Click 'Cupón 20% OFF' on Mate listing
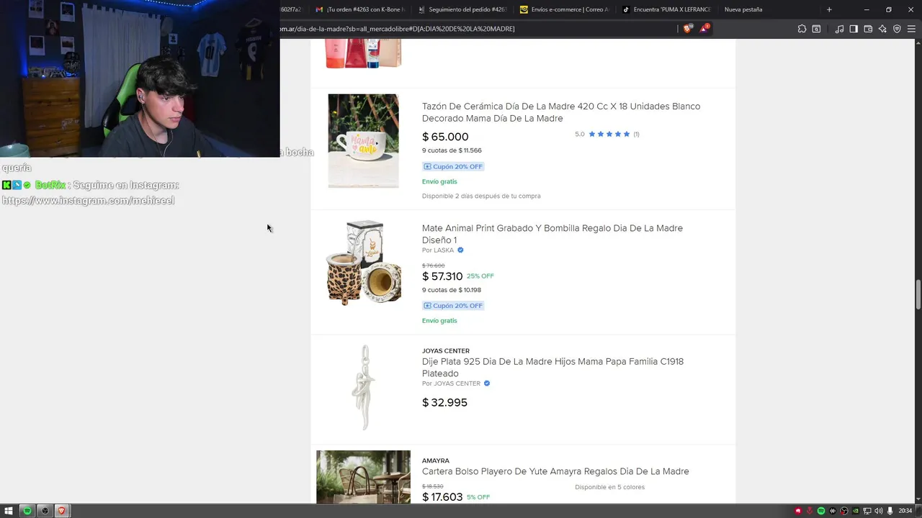This screenshot has width=922, height=518. pyautogui.click(x=452, y=306)
